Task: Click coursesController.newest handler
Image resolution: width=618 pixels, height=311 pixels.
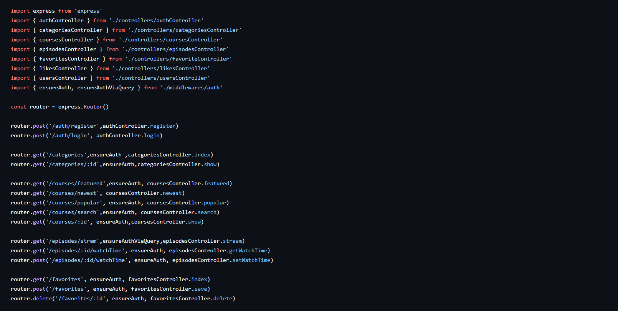Action: [x=144, y=193]
